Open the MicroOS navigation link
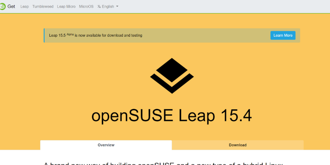Viewport: 330px width, 165px height. tap(86, 7)
